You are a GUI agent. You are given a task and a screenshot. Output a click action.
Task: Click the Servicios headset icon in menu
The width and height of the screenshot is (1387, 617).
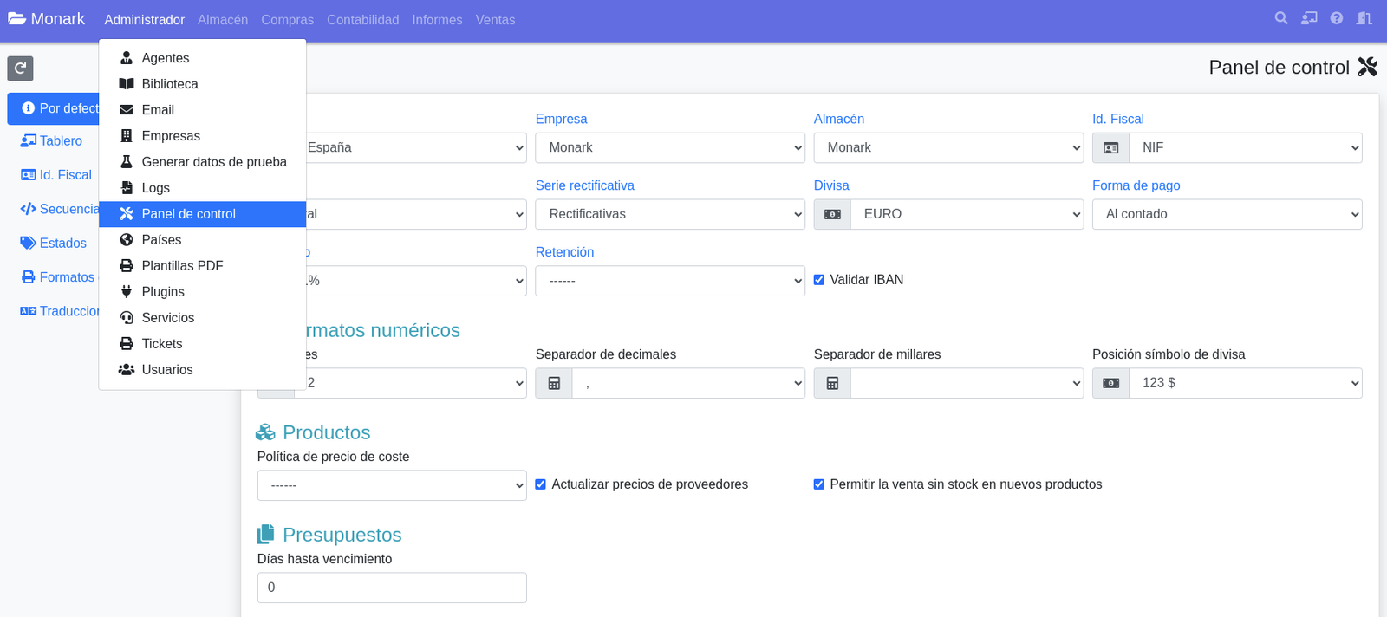pyautogui.click(x=127, y=318)
